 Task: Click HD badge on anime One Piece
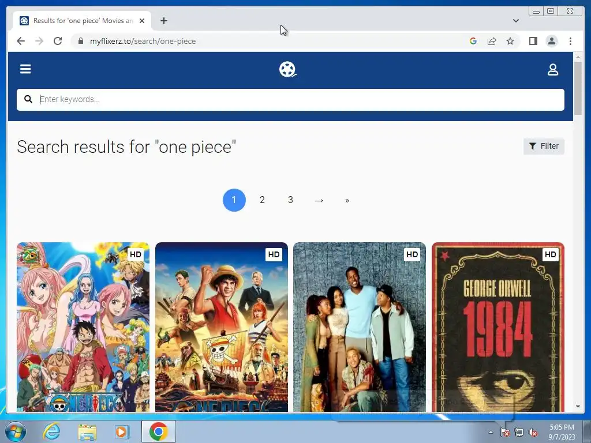[x=135, y=254]
